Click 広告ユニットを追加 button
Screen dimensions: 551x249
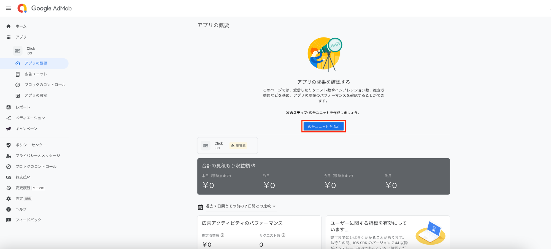coord(324,127)
